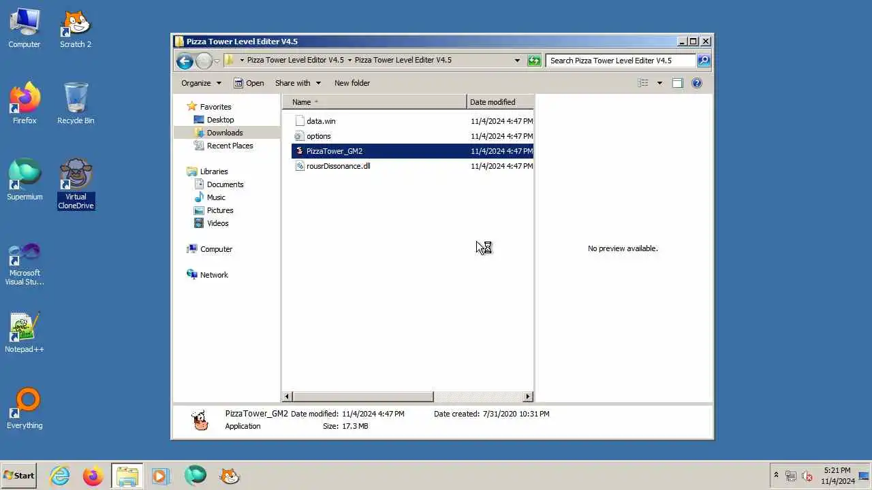Image resolution: width=872 pixels, height=490 pixels.
Task: Open Internet Explorer from the taskbar
Action: point(60,476)
